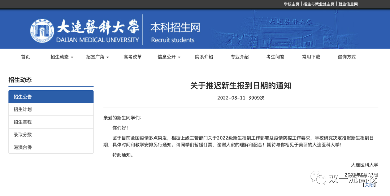
Task: Click the article title 关于推迟新生报到日期的通知
Action: pyautogui.click(x=241, y=86)
